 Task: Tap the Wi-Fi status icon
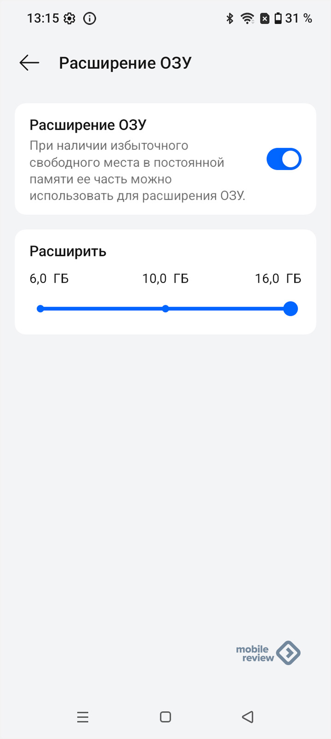(x=248, y=18)
